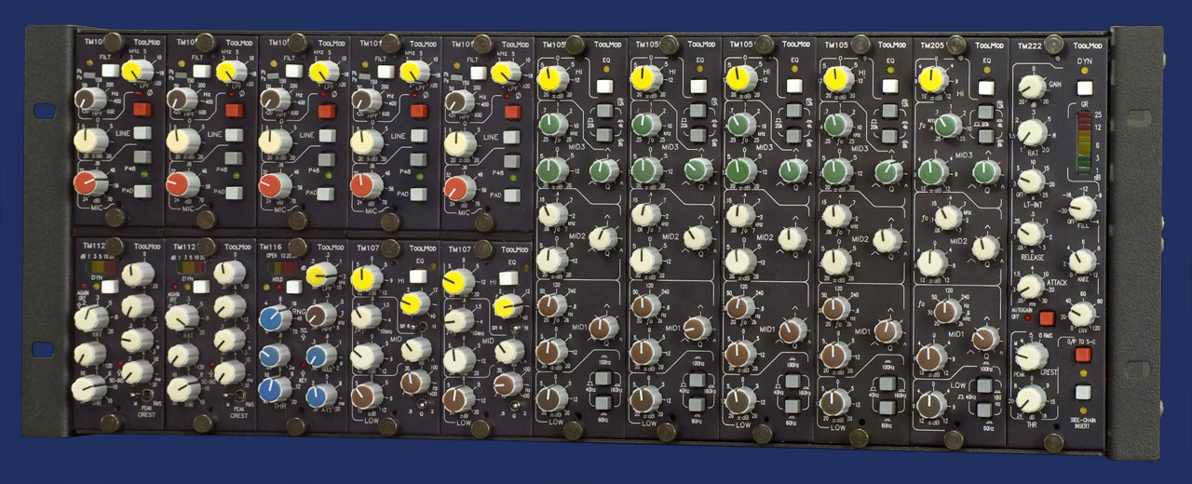Push the 100Hz button on the TM205
This screenshot has width=1192, height=484.
[x=983, y=385]
